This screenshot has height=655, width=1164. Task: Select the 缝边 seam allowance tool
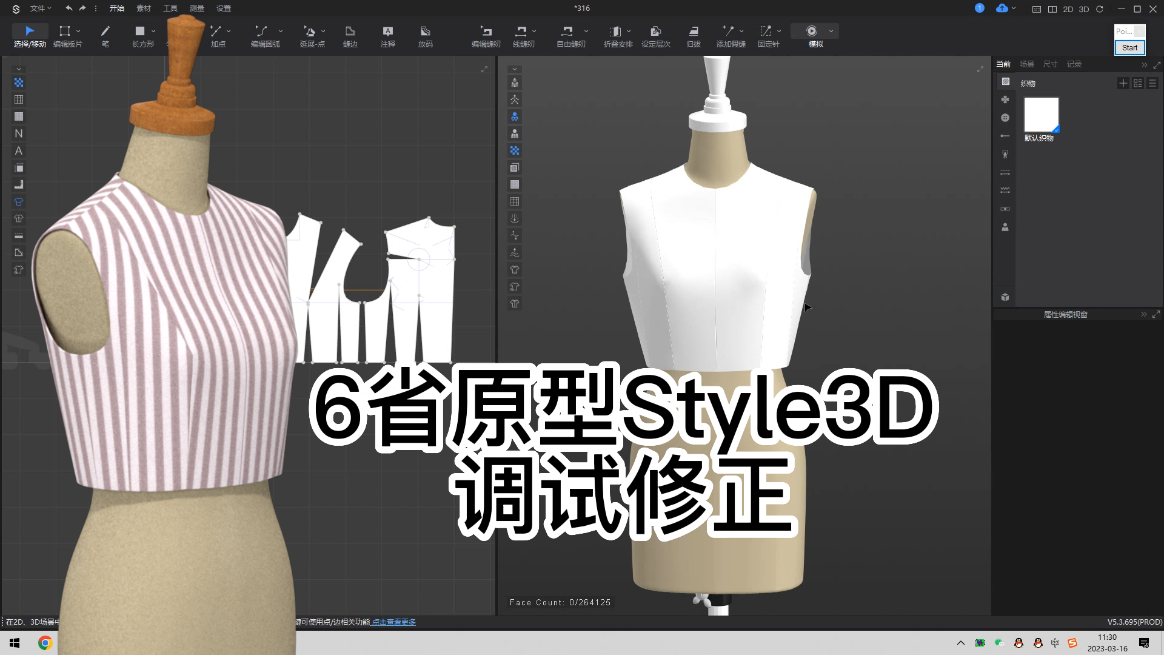point(350,36)
